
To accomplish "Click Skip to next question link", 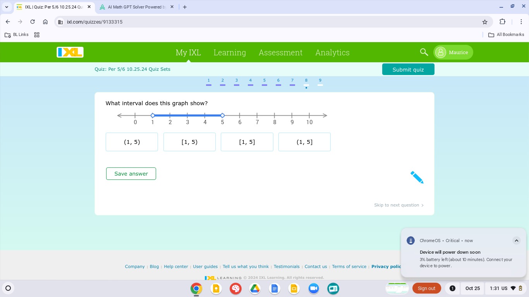I will click(x=399, y=205).
